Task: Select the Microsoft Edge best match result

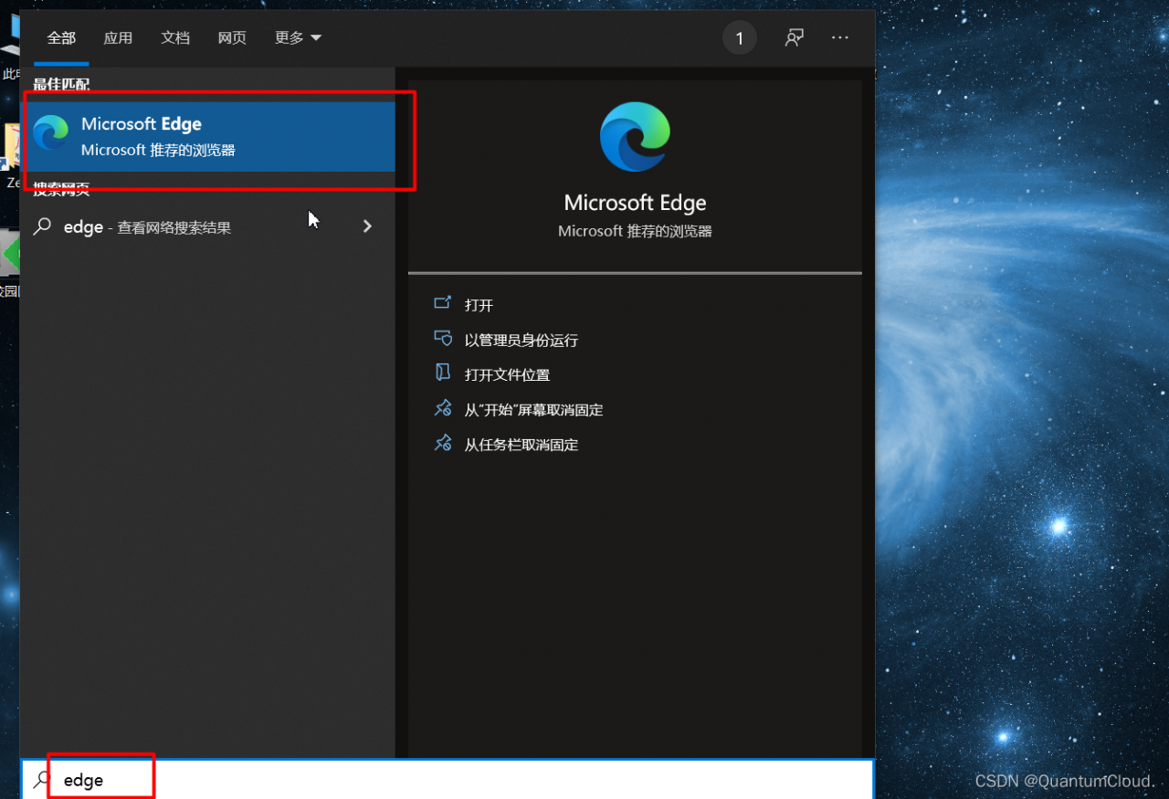Action: 208,136
